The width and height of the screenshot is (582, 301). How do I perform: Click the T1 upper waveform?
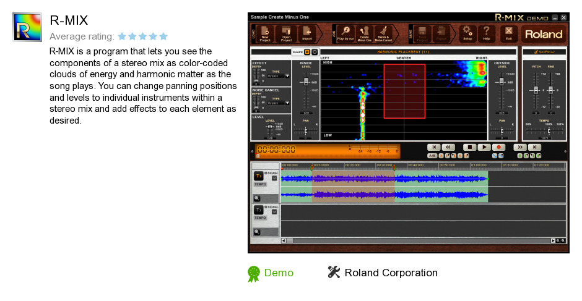[384, 179]
